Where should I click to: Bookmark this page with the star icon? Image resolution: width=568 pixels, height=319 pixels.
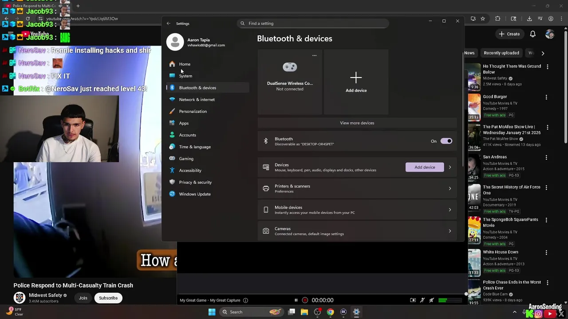click(483, 19)
